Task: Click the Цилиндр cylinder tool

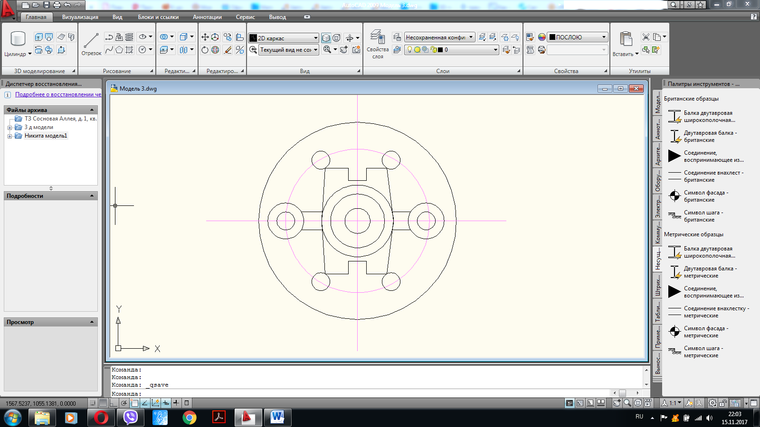Action: pyautogui.click(x=18, y=44)
